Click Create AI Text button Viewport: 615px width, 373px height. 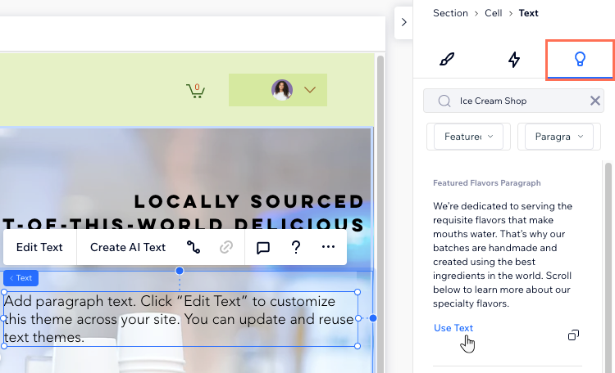point(128,247)
